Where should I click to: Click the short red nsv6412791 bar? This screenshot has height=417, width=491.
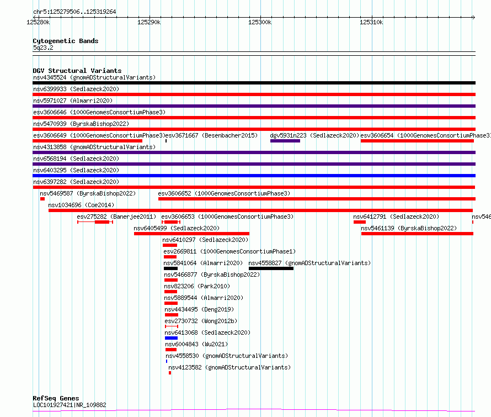360,222
